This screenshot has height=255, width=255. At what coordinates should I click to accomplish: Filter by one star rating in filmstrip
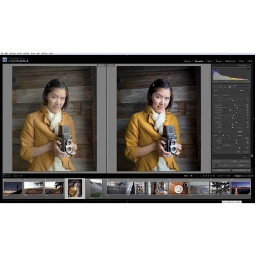pos(203,176)
